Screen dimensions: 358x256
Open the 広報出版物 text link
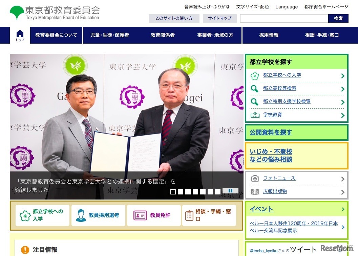275,191
